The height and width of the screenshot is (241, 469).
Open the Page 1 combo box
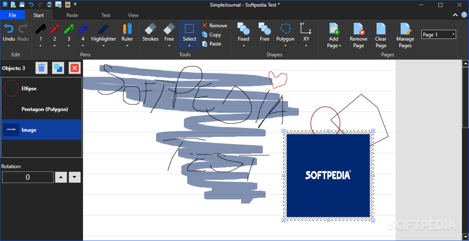click(x=438, y=35)
